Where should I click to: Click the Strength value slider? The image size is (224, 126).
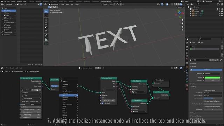click(212, 80)
